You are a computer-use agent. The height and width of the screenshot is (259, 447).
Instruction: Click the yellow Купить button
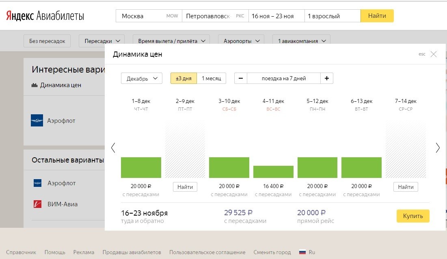tap(413, 216)
